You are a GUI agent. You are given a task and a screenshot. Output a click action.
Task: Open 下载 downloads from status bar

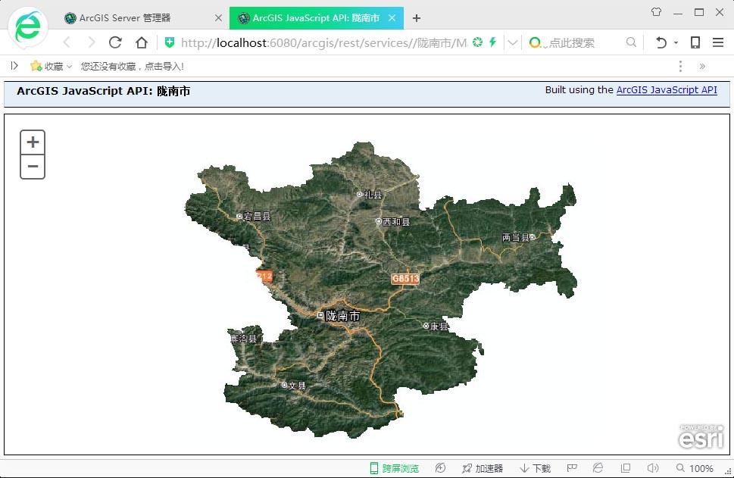(535, 468)
